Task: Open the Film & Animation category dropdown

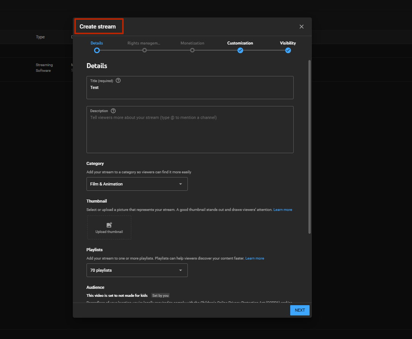Action: [x=137, y=184]
